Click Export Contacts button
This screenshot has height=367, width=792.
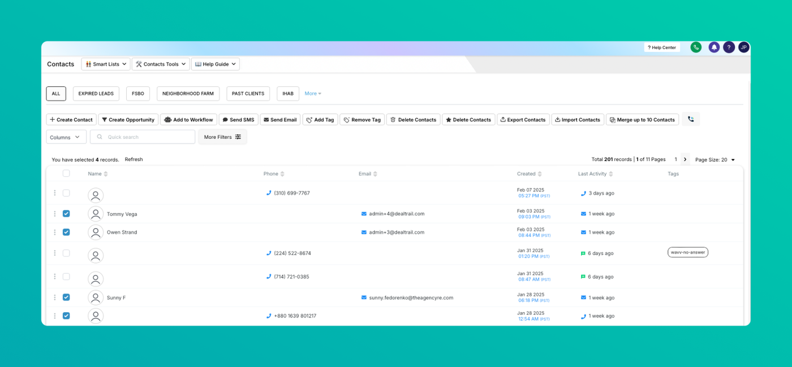coord(523,120)
